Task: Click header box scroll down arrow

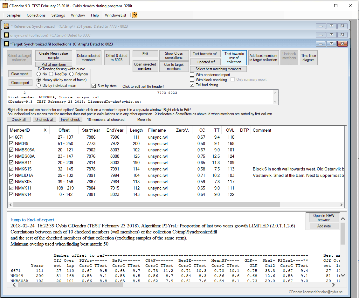Action: point(275,102)
